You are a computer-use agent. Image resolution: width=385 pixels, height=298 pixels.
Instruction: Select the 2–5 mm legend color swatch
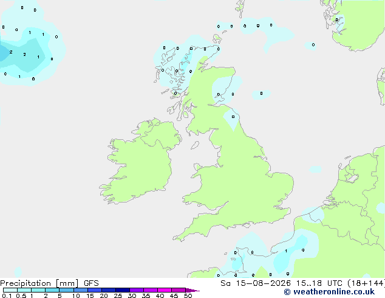tap(52, 290)
